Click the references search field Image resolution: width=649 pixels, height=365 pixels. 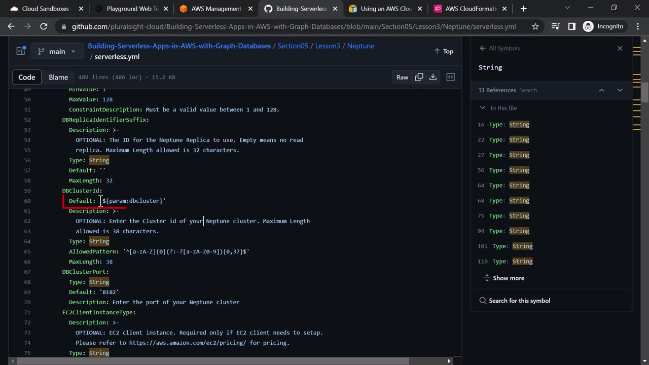point(553,90)
